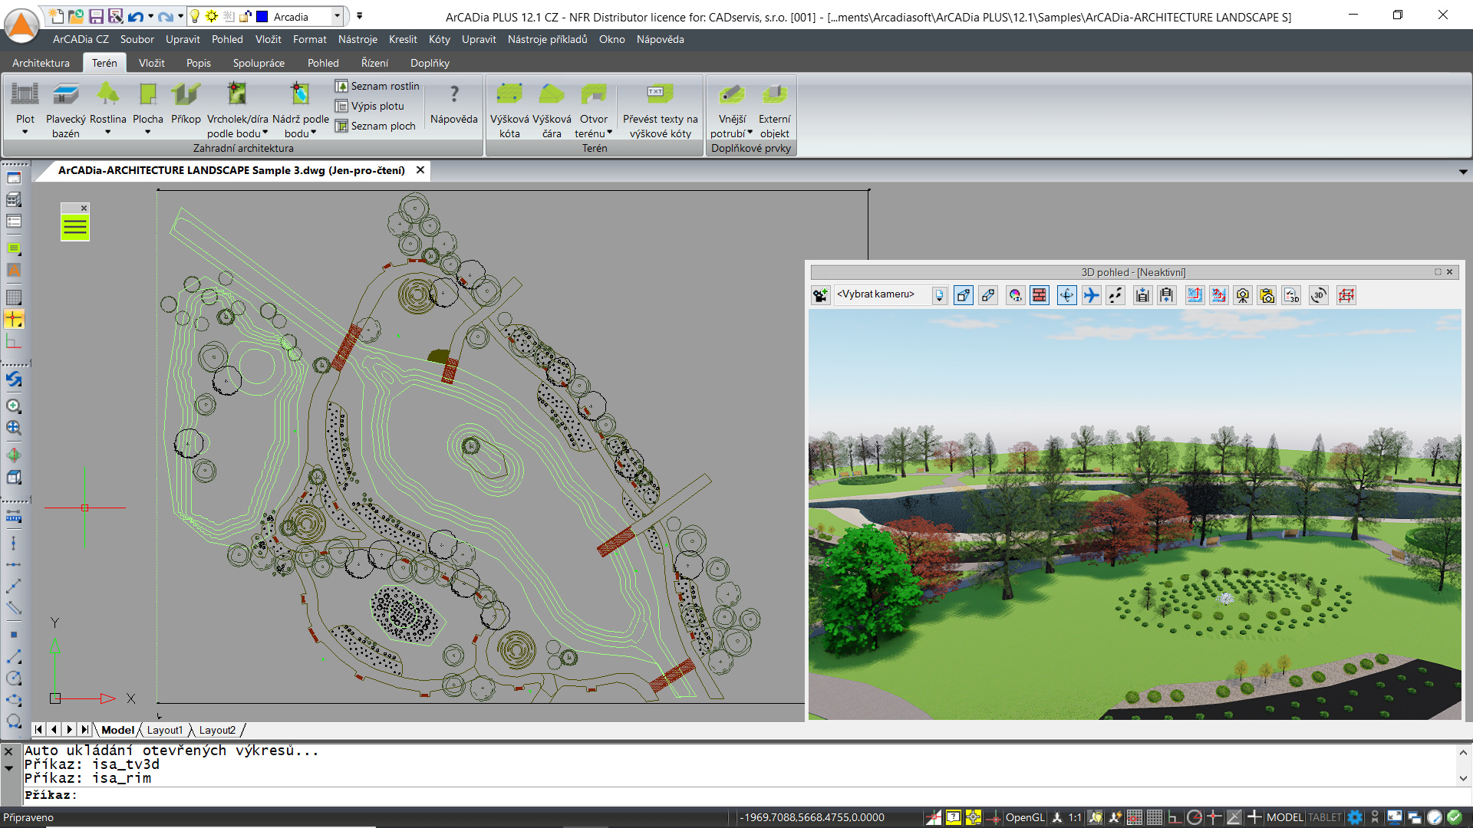Click the Otvor terénu icon
This screenshot has height=828, width=1473.
tap(593, 94)
